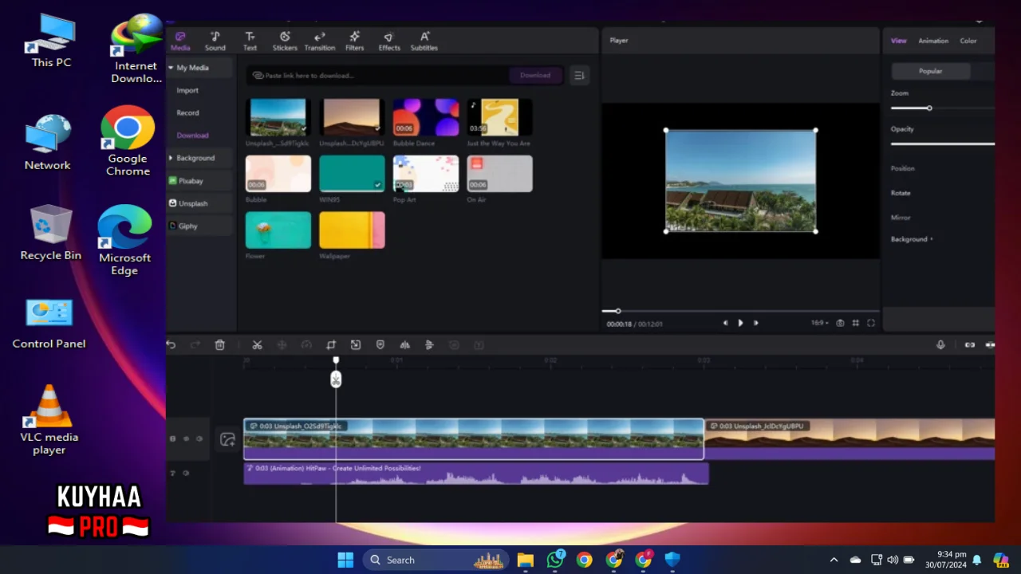Take a snapshot of the player

point(840,323)
